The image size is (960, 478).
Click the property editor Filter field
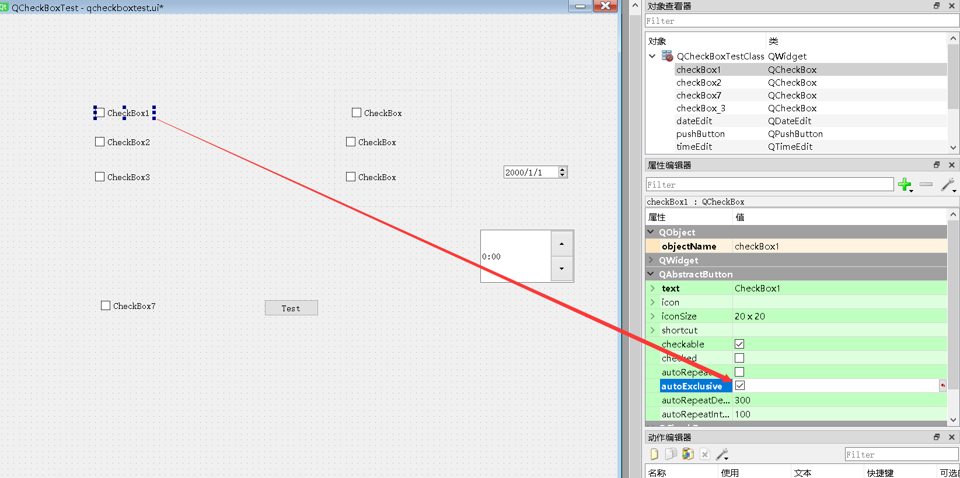769,184
